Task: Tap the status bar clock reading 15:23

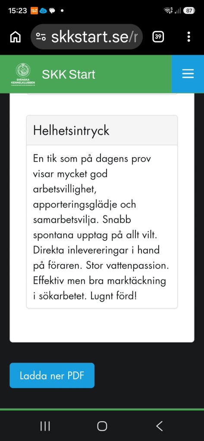Action: coord(18,11)
